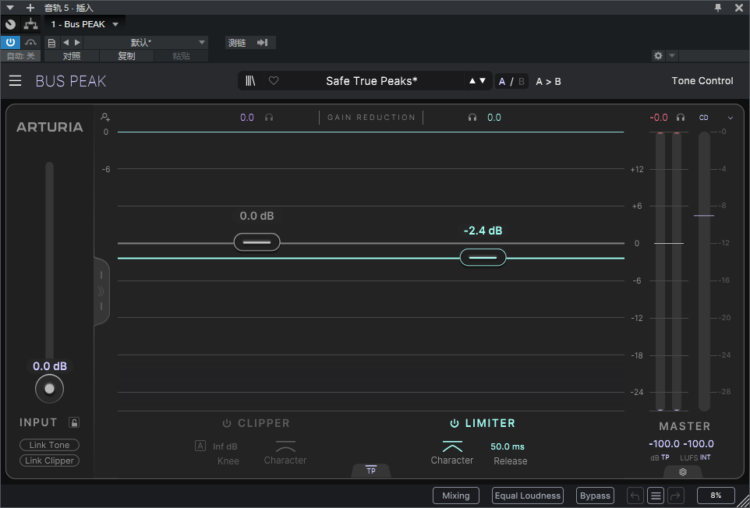Listen to master output with headphone icon
This screenshot has width=750, height=508.
point(681,118)
